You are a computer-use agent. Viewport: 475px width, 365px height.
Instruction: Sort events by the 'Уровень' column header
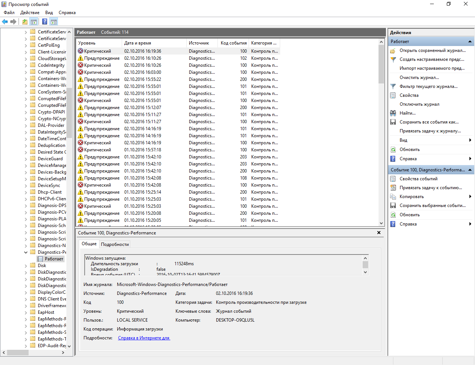pyautogui.click(x=99, y=43)
